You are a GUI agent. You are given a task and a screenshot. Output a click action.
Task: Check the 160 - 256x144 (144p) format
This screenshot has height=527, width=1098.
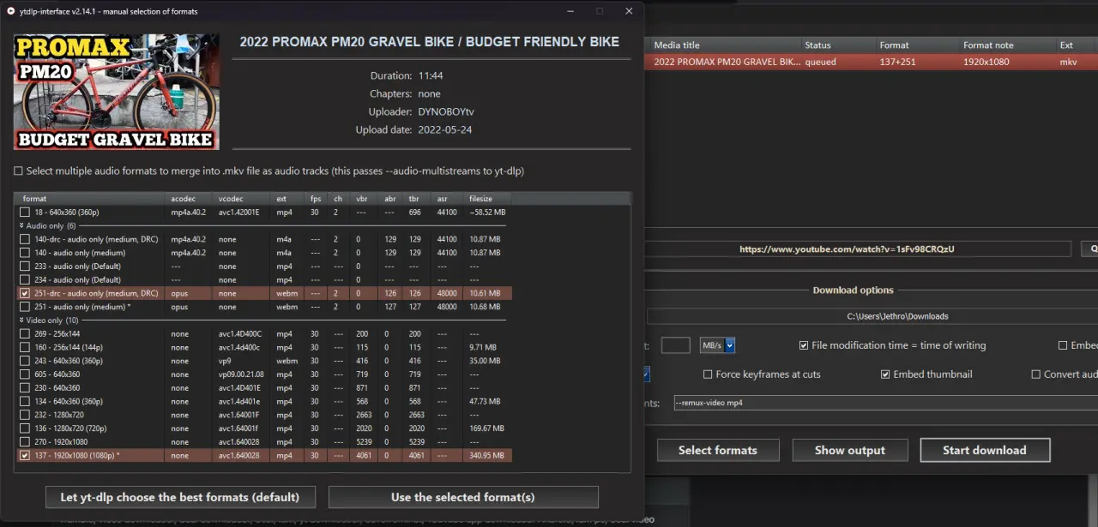pyautogui.click(x=25, y=347)
